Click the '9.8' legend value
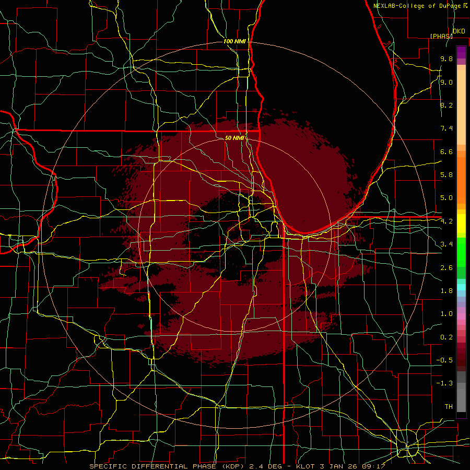 pyautogui.click(x=446, y=59)
